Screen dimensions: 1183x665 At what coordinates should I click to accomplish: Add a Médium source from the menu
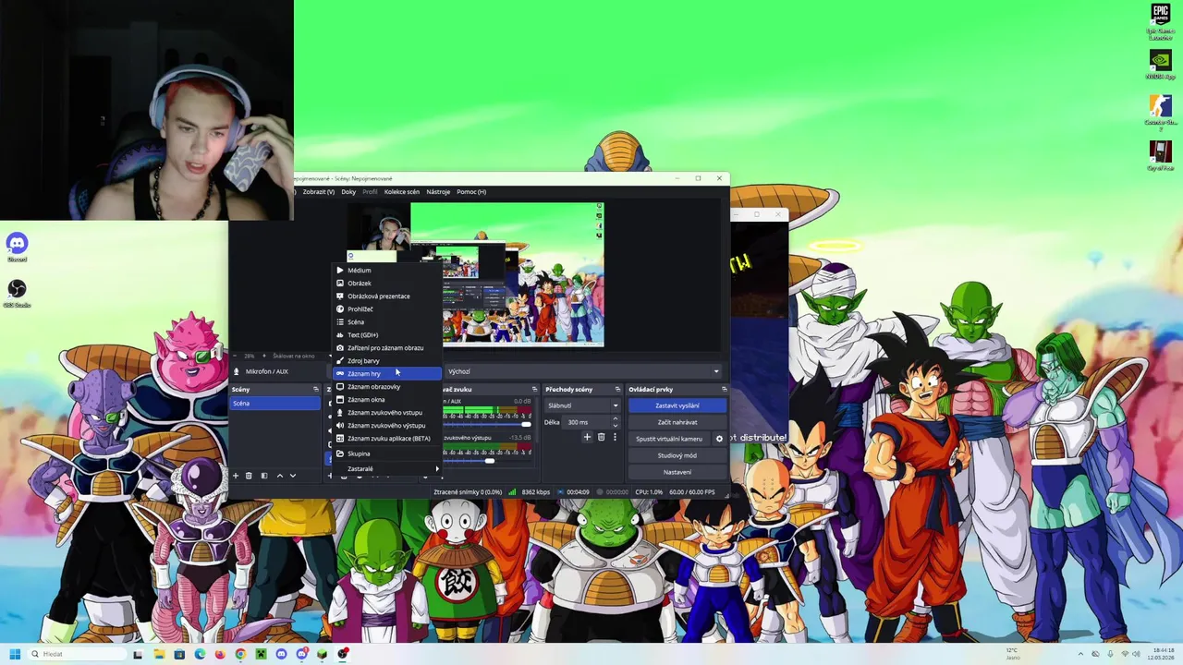(386, 271)
